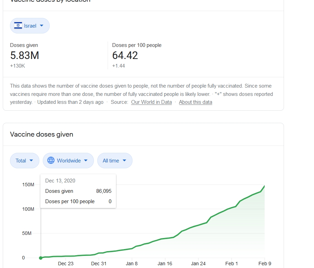Click the 86,095 tooltip value

[x=104, y=191]
